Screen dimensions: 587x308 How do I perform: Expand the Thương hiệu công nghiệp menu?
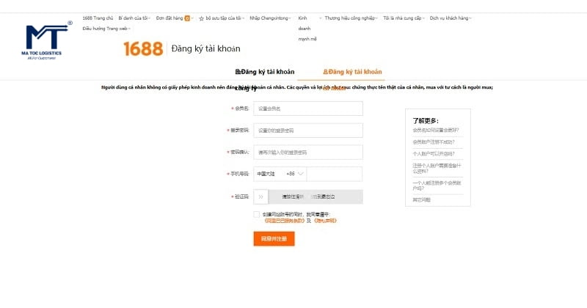click(x=351, y=18)
